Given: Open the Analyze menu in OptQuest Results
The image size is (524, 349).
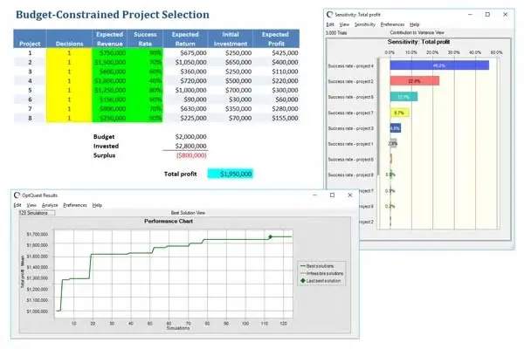Looking at the screenshot, I should [x=50, y=205].
